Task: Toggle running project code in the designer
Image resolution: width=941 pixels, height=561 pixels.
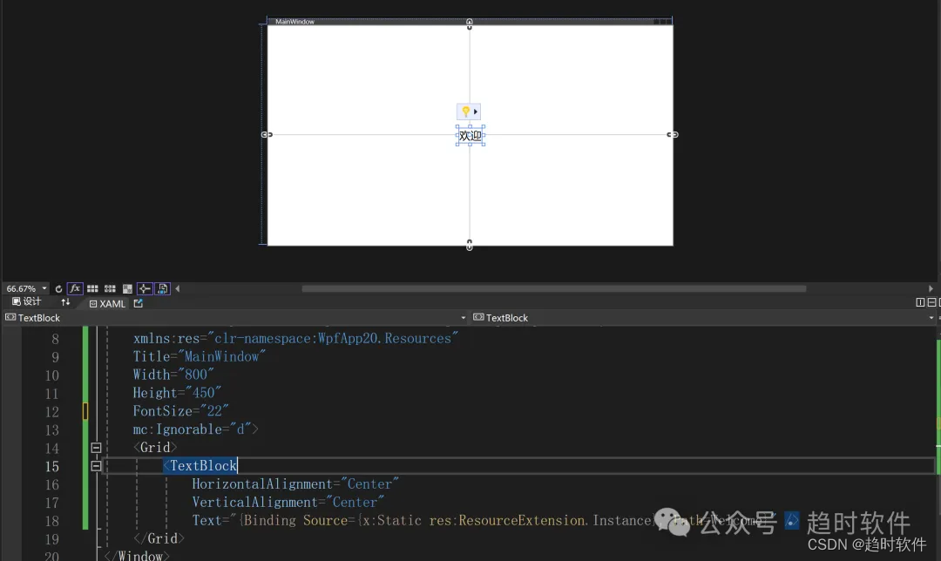Action: tap(163, 288)
